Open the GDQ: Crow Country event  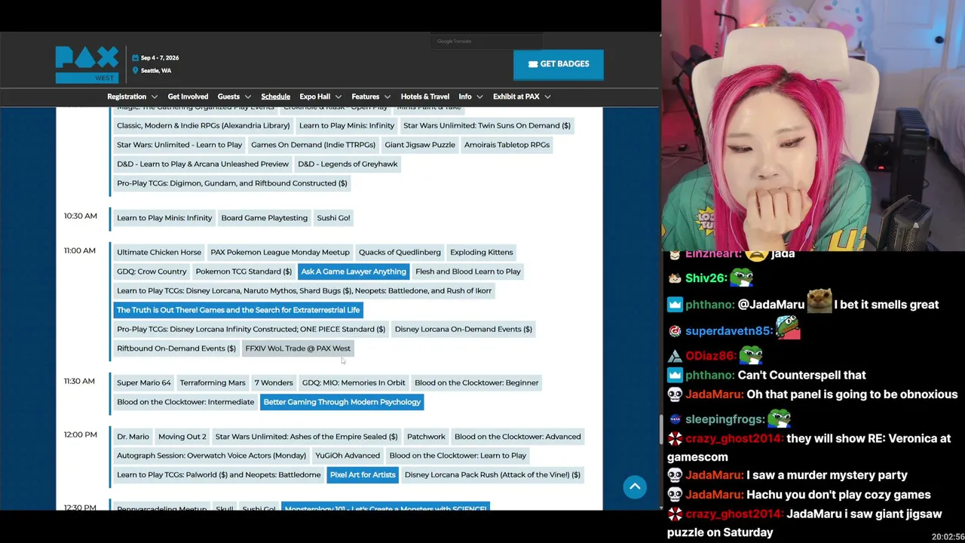[x=152, y=271]
